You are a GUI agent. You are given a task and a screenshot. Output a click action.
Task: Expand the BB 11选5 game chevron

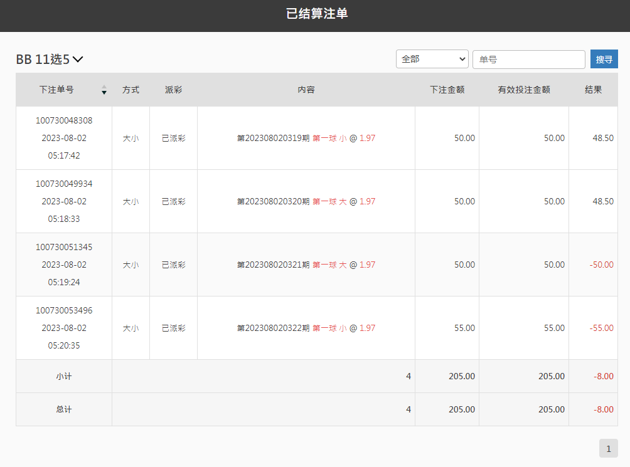[78, 60]
